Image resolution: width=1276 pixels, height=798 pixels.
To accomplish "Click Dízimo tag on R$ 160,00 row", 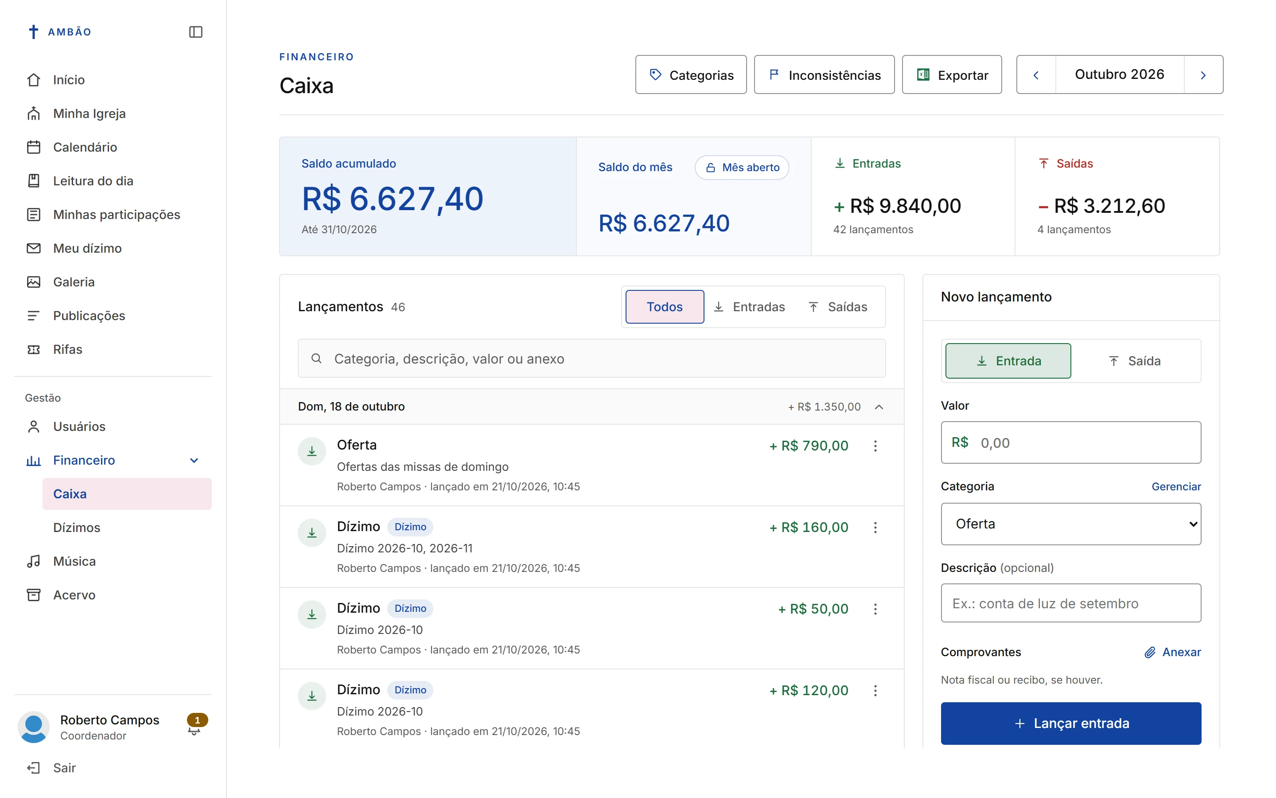I will (410, 527).
